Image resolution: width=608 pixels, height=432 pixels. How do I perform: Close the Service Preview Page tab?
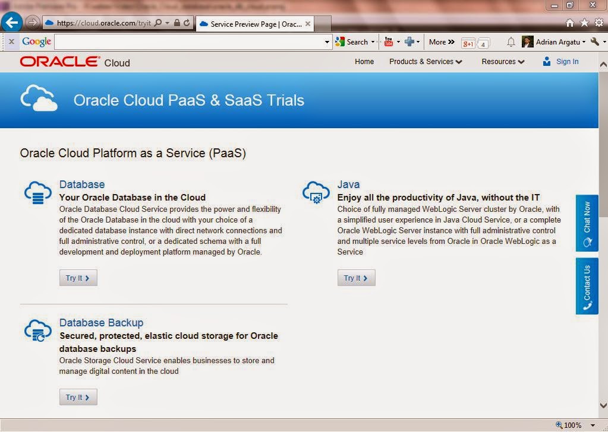click(x=308, y=24)
